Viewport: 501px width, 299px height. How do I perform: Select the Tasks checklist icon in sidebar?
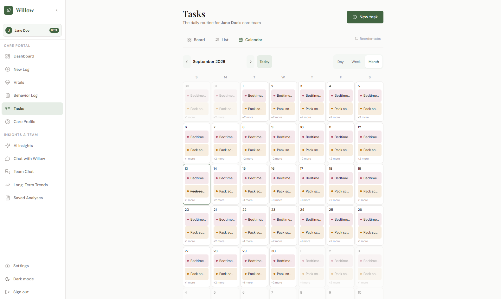8,109
